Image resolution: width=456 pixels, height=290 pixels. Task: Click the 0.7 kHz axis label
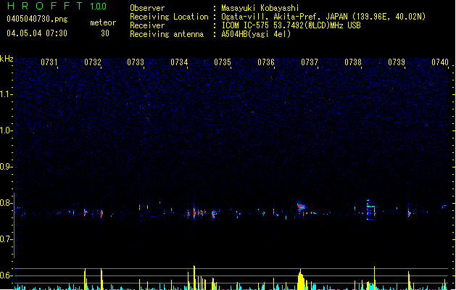pyautogui.click(x=7, y=239)
